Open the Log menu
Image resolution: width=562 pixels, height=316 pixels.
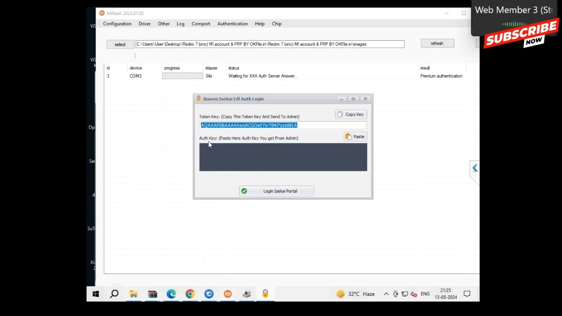click(180, 24)
